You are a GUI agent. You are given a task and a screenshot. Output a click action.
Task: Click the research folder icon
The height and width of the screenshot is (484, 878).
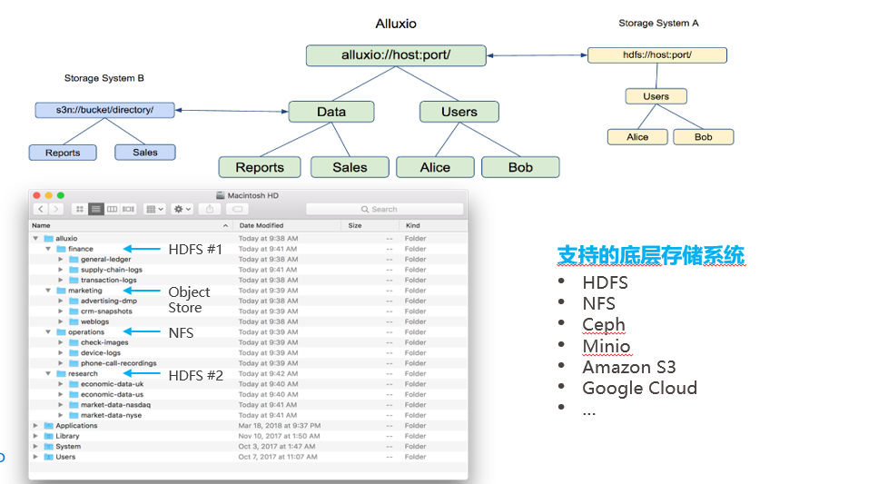pos(61,373)
